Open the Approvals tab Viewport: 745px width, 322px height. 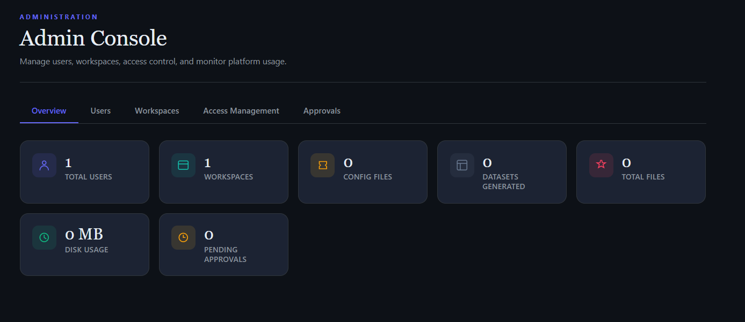[322, 111]
